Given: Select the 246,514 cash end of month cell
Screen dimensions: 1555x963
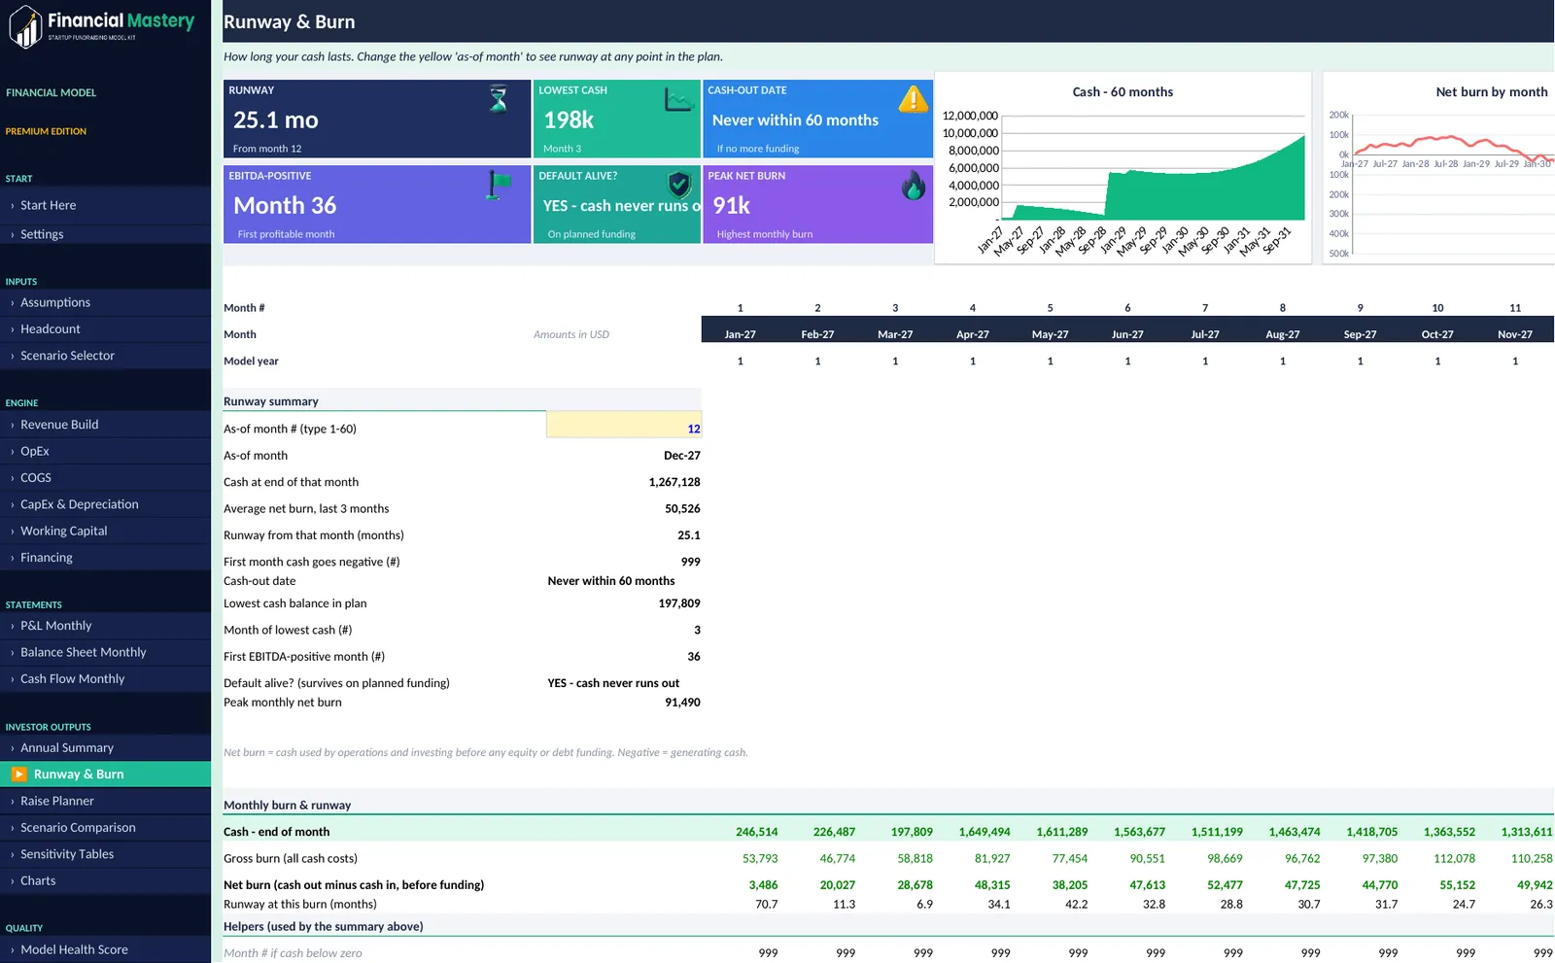Looking at the screenshot, I should [x=757, y=832].
